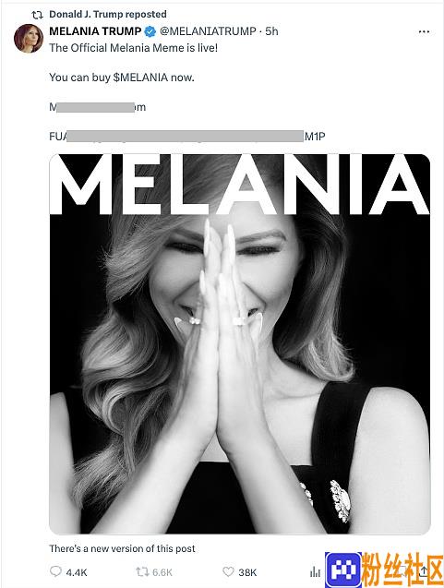Open the partially redacted website link
Viewport: 444px width, 588px height.
[x=98, y=107]
